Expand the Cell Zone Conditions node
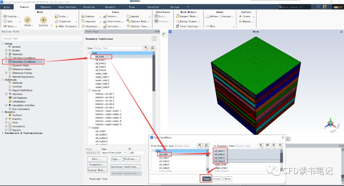Image resolution: width=344 pixels, height=186 pixels. coord(6,58)
